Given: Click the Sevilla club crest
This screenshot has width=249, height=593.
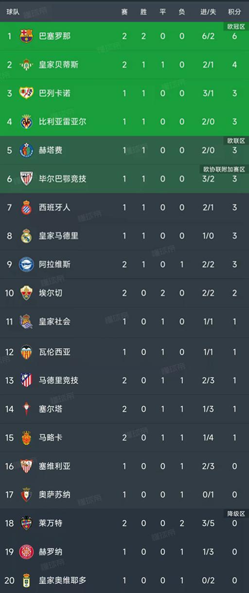Looking at the screenshot, I should (26, 466).
